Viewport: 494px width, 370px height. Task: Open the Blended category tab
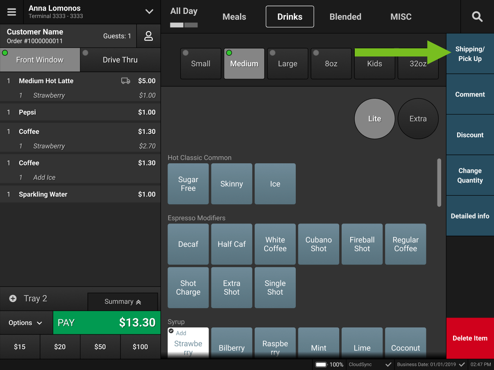(345, 16)
